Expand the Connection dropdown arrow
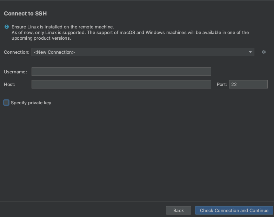 click(250, 52)
